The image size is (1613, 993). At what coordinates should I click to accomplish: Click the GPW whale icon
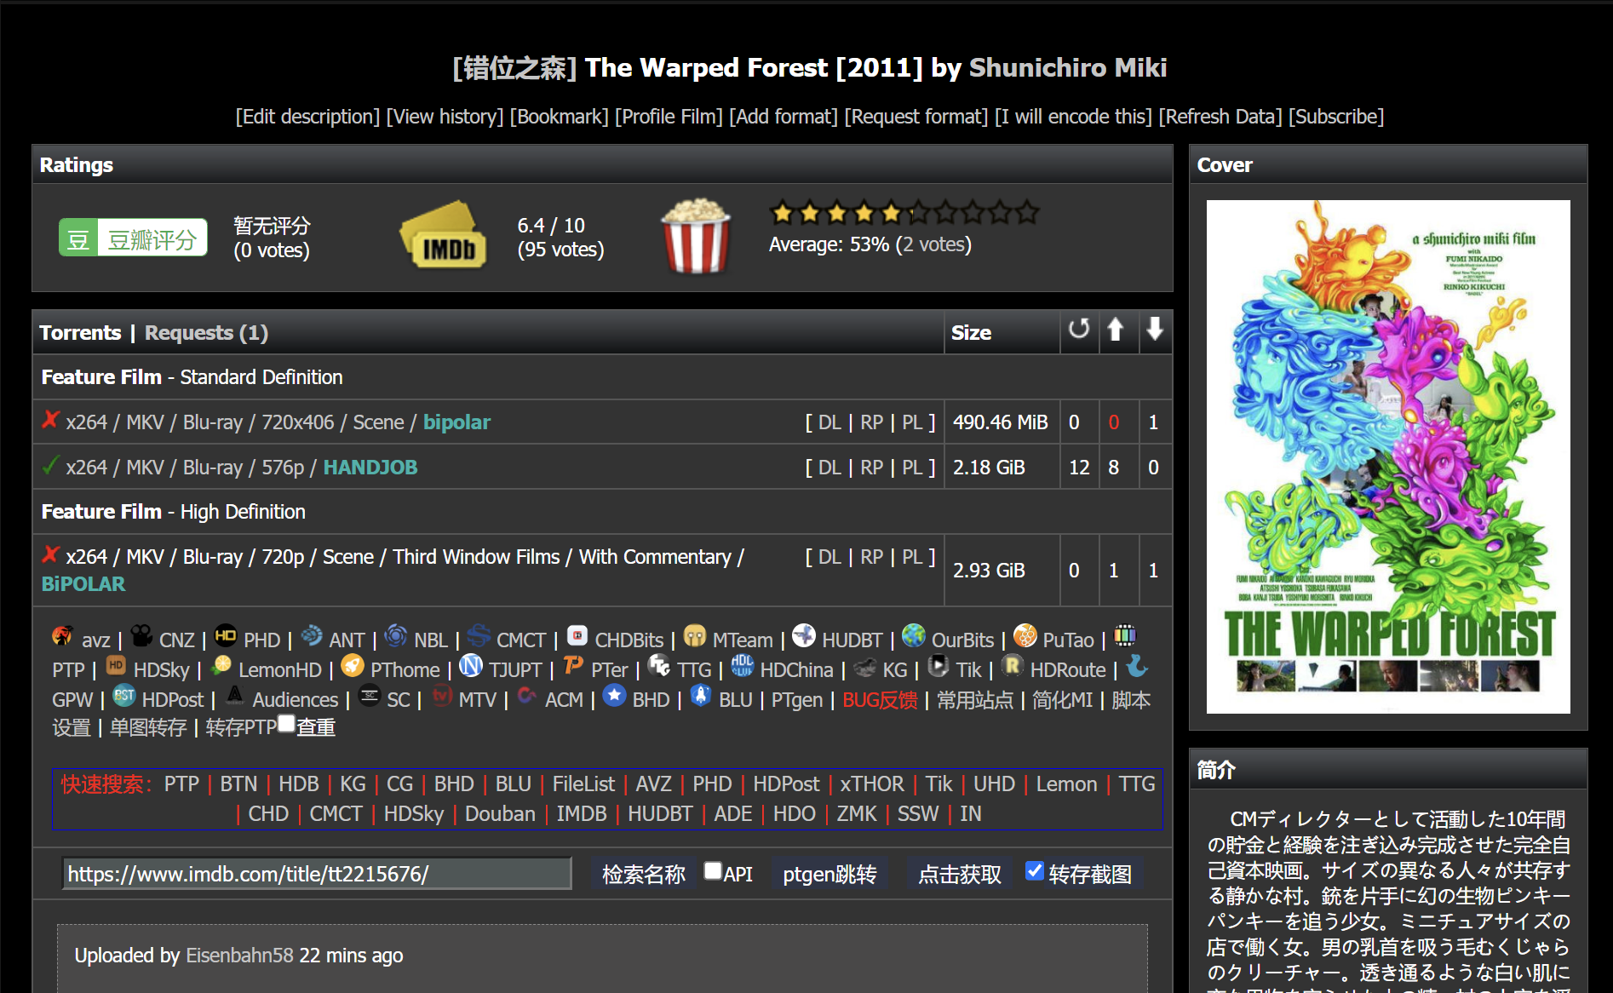[x=1137, y=665]
